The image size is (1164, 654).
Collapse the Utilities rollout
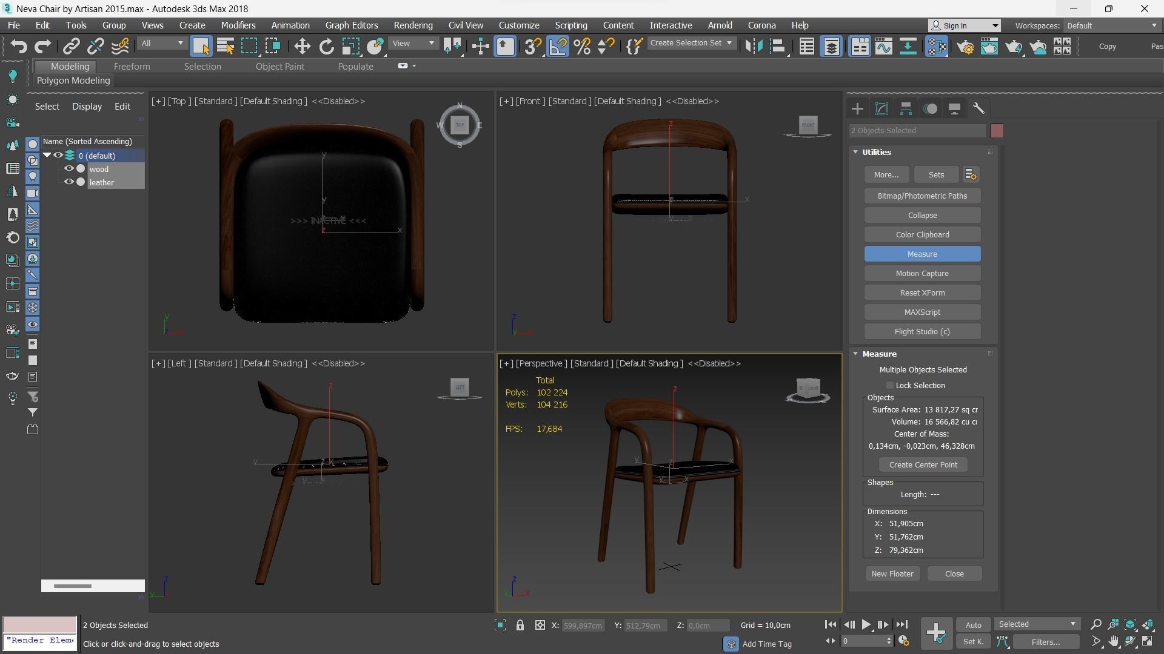855,152
